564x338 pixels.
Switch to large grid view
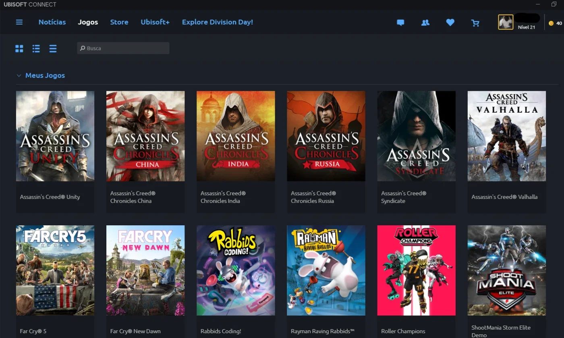coord(19,49)
